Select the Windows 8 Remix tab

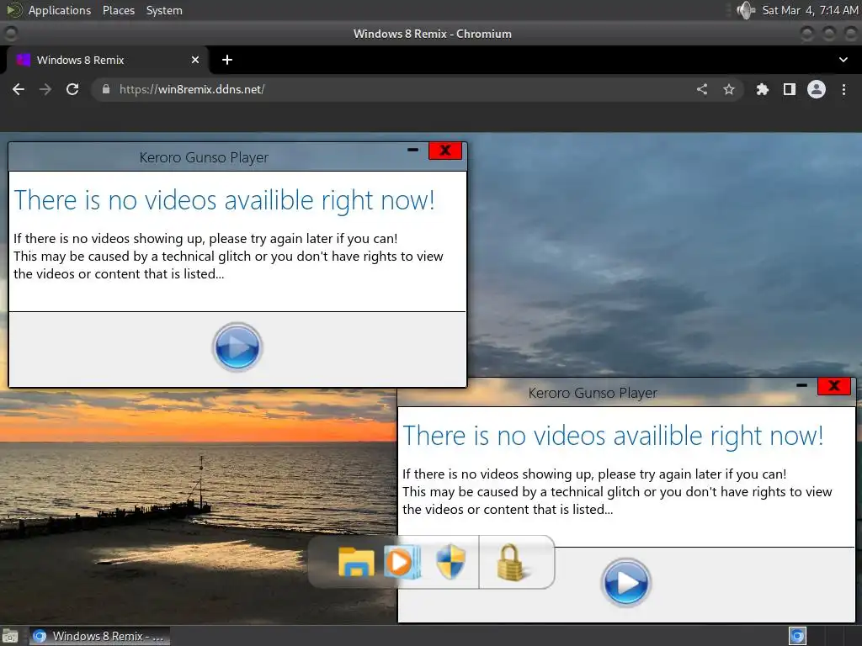tap(107, 60)
